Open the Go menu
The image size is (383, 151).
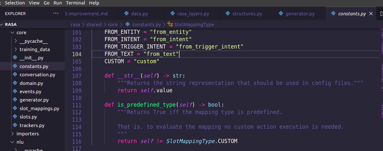46,3
